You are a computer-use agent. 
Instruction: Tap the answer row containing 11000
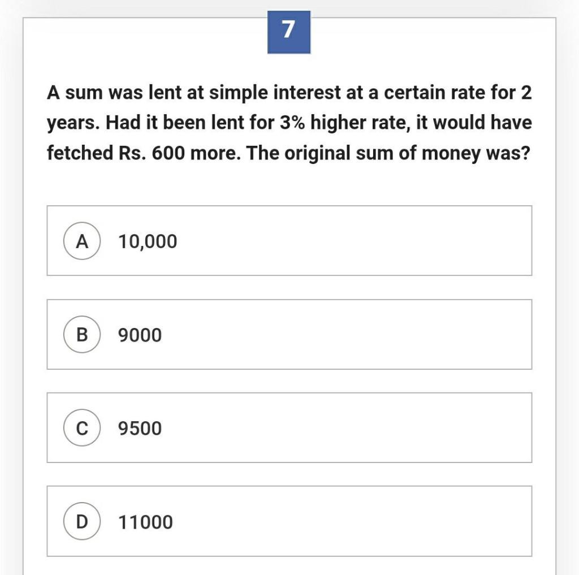(x=289, y=521)
